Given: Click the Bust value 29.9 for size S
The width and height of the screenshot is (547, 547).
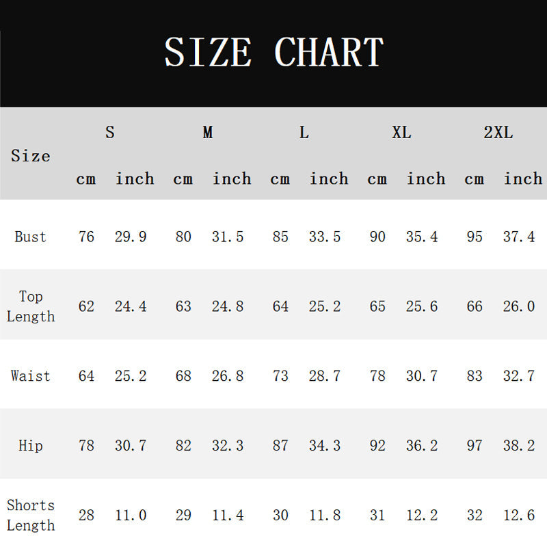Looking at the screenshot, I should click(131, 237).
